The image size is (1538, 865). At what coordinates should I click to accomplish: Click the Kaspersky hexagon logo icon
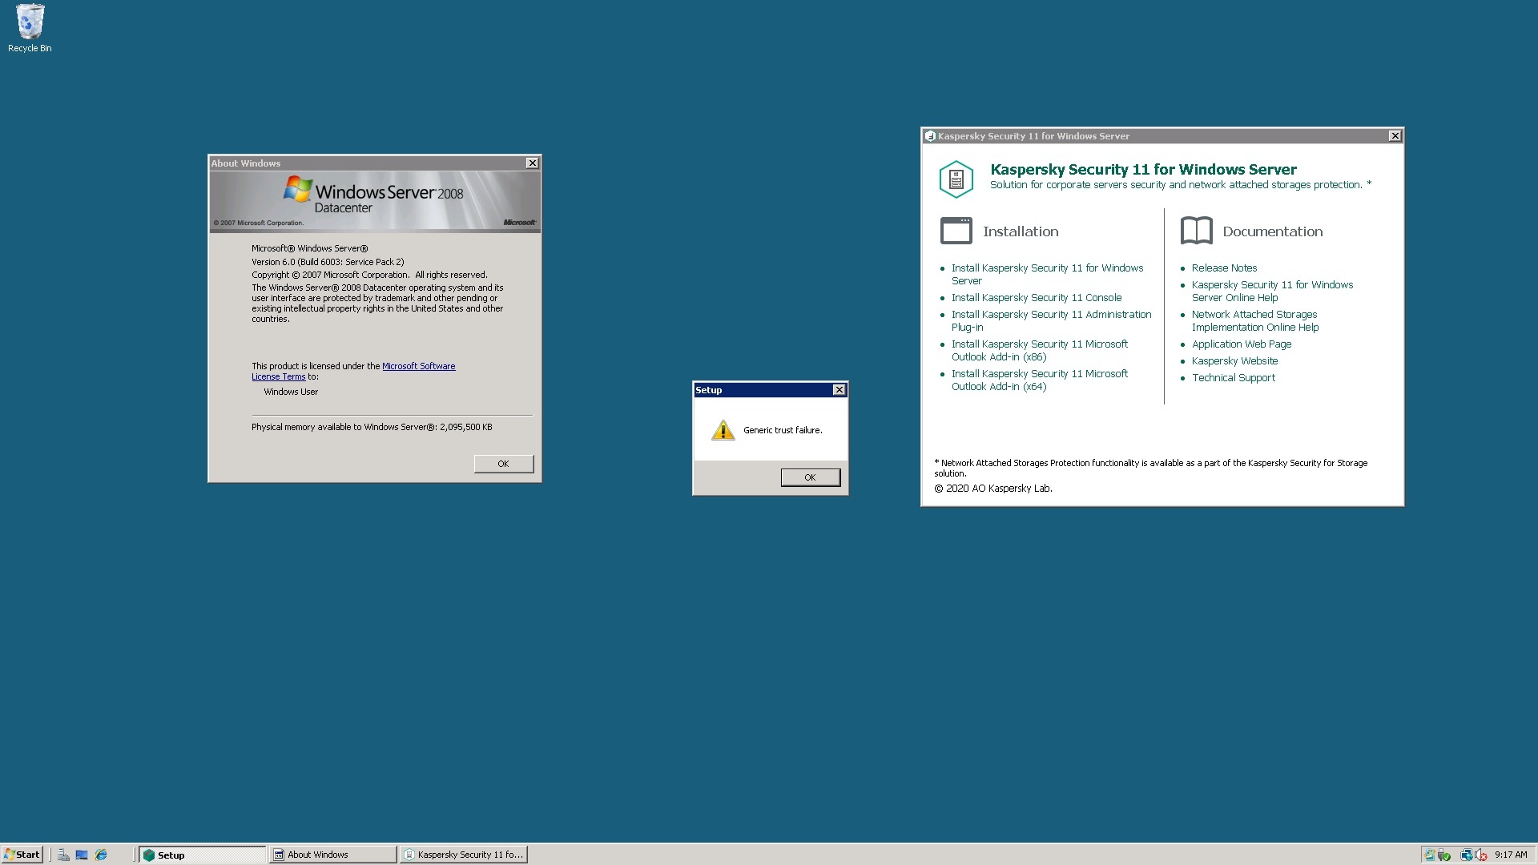(x=956, y=179)
